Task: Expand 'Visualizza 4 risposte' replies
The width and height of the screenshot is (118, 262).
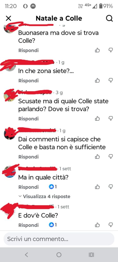Action: click(45, 196)
